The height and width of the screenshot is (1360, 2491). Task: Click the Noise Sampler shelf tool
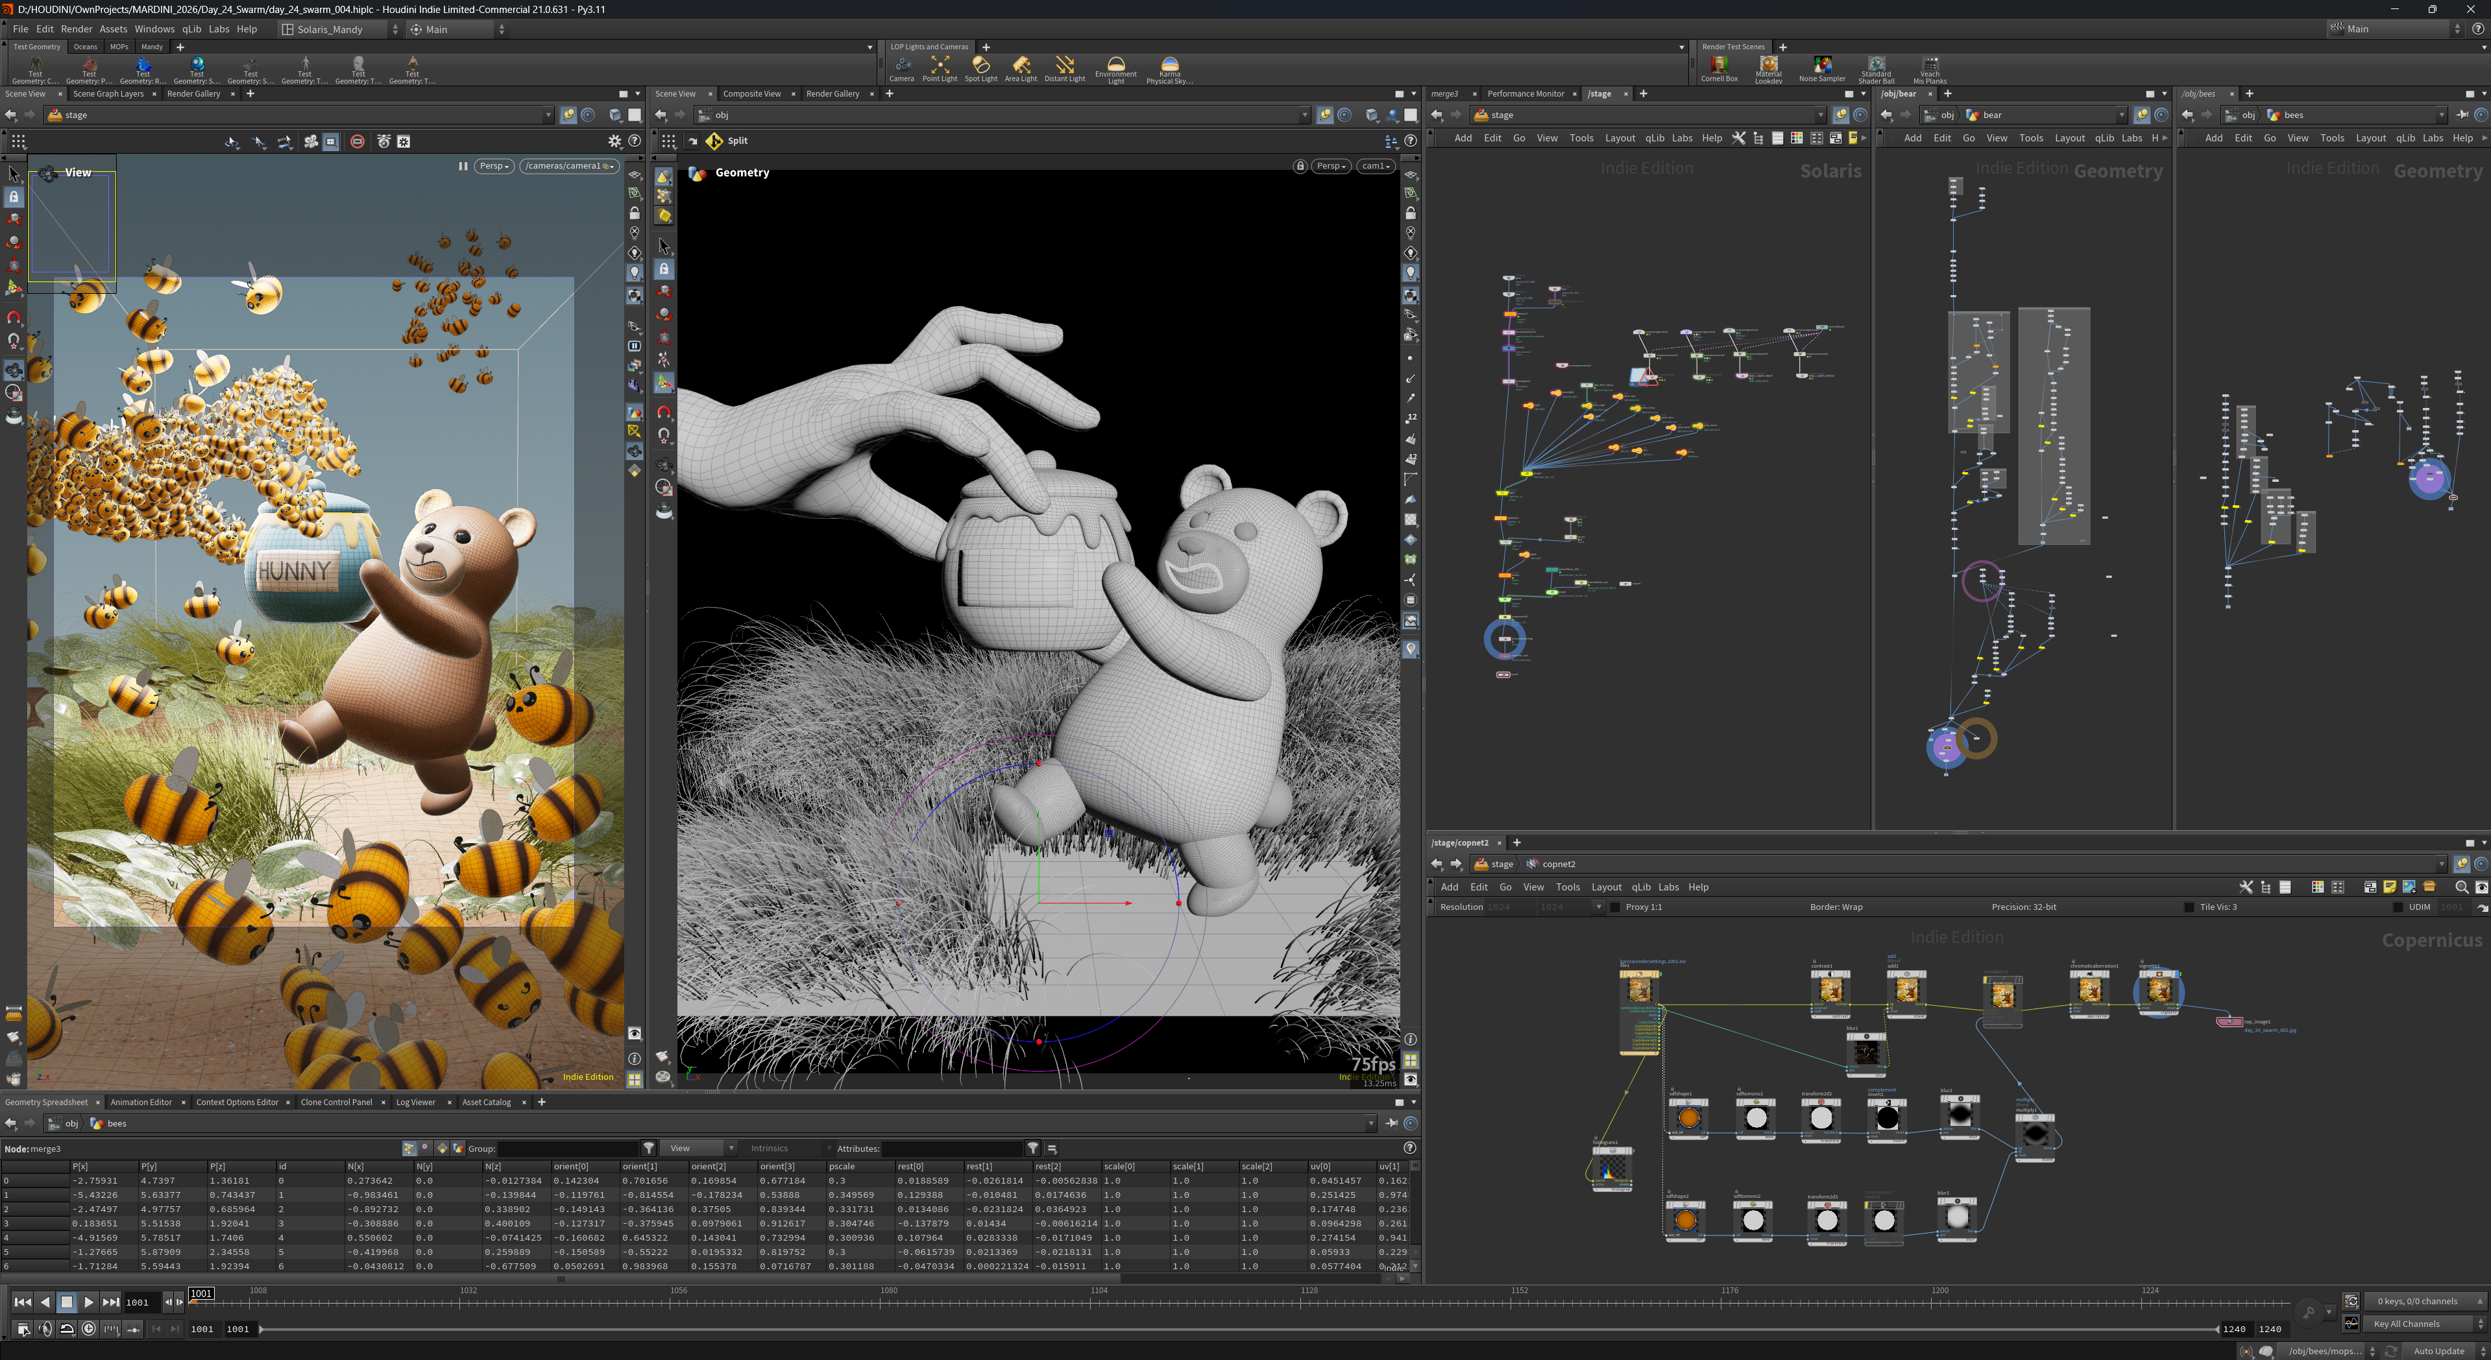click(1822, 67)
